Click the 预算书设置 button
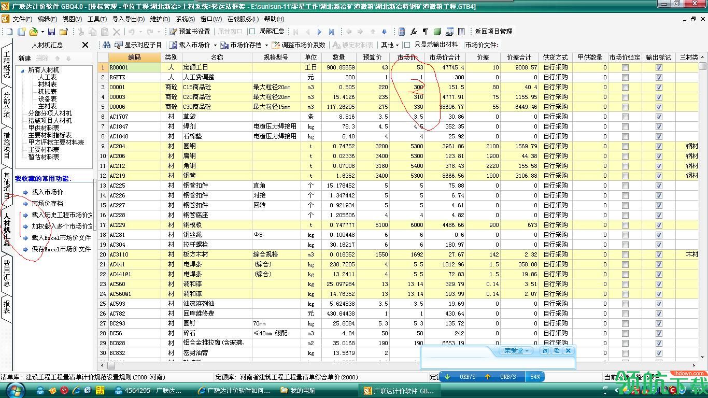The width and height of the screenshot is (708, 398). coord(190,32)
